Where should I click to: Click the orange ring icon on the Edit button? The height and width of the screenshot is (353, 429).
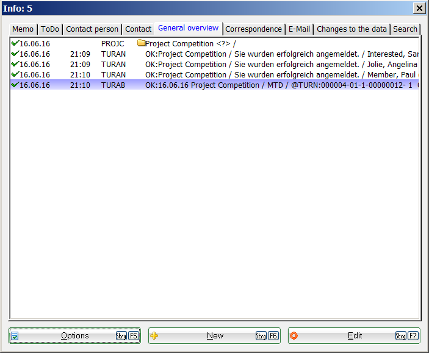coord(294,335)
